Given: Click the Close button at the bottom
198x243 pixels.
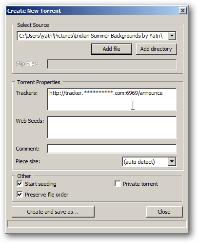Looking at the screenshot, I should pyautogui.click(x=164, y=212).
